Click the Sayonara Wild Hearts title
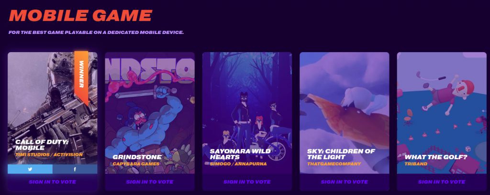 (x=240, y=154)
